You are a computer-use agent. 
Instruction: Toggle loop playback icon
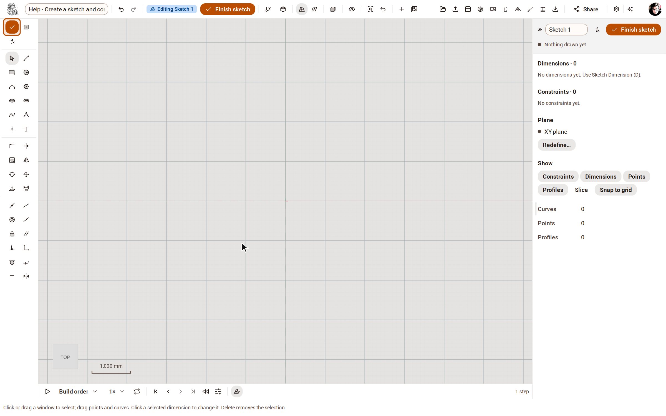pos(137,392)
